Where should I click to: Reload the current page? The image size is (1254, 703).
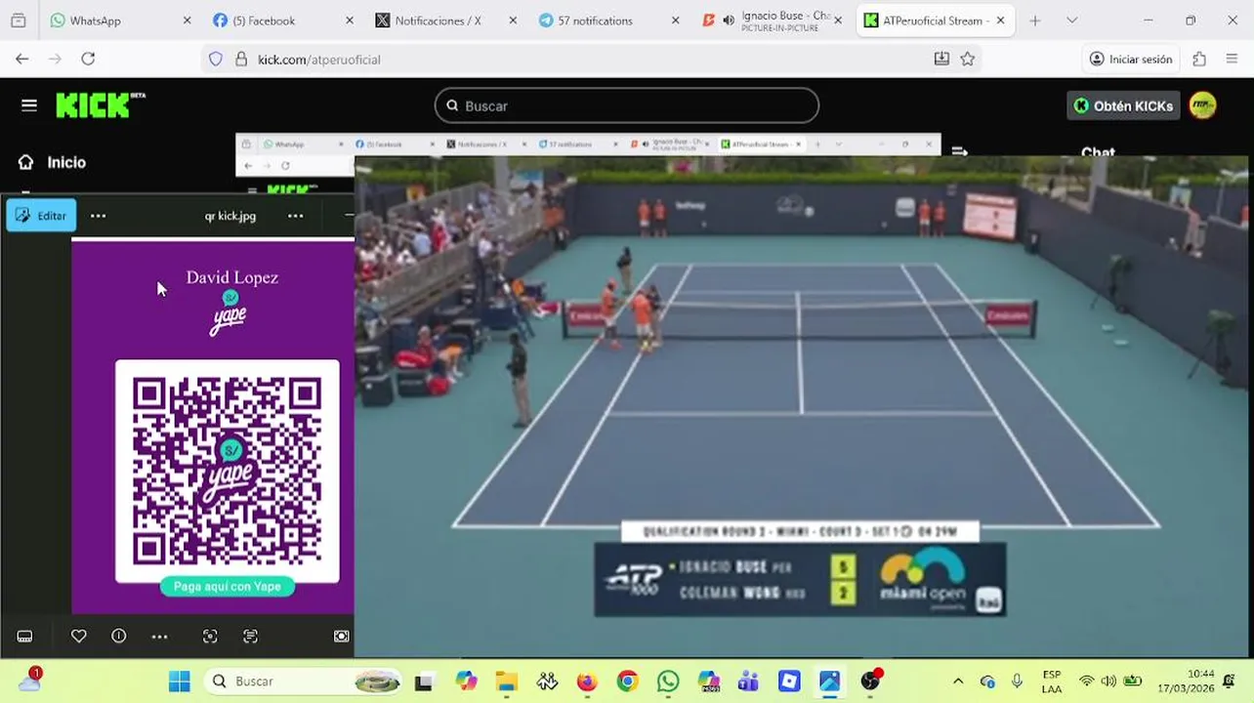pyautogui.click(x=88, y=59)
